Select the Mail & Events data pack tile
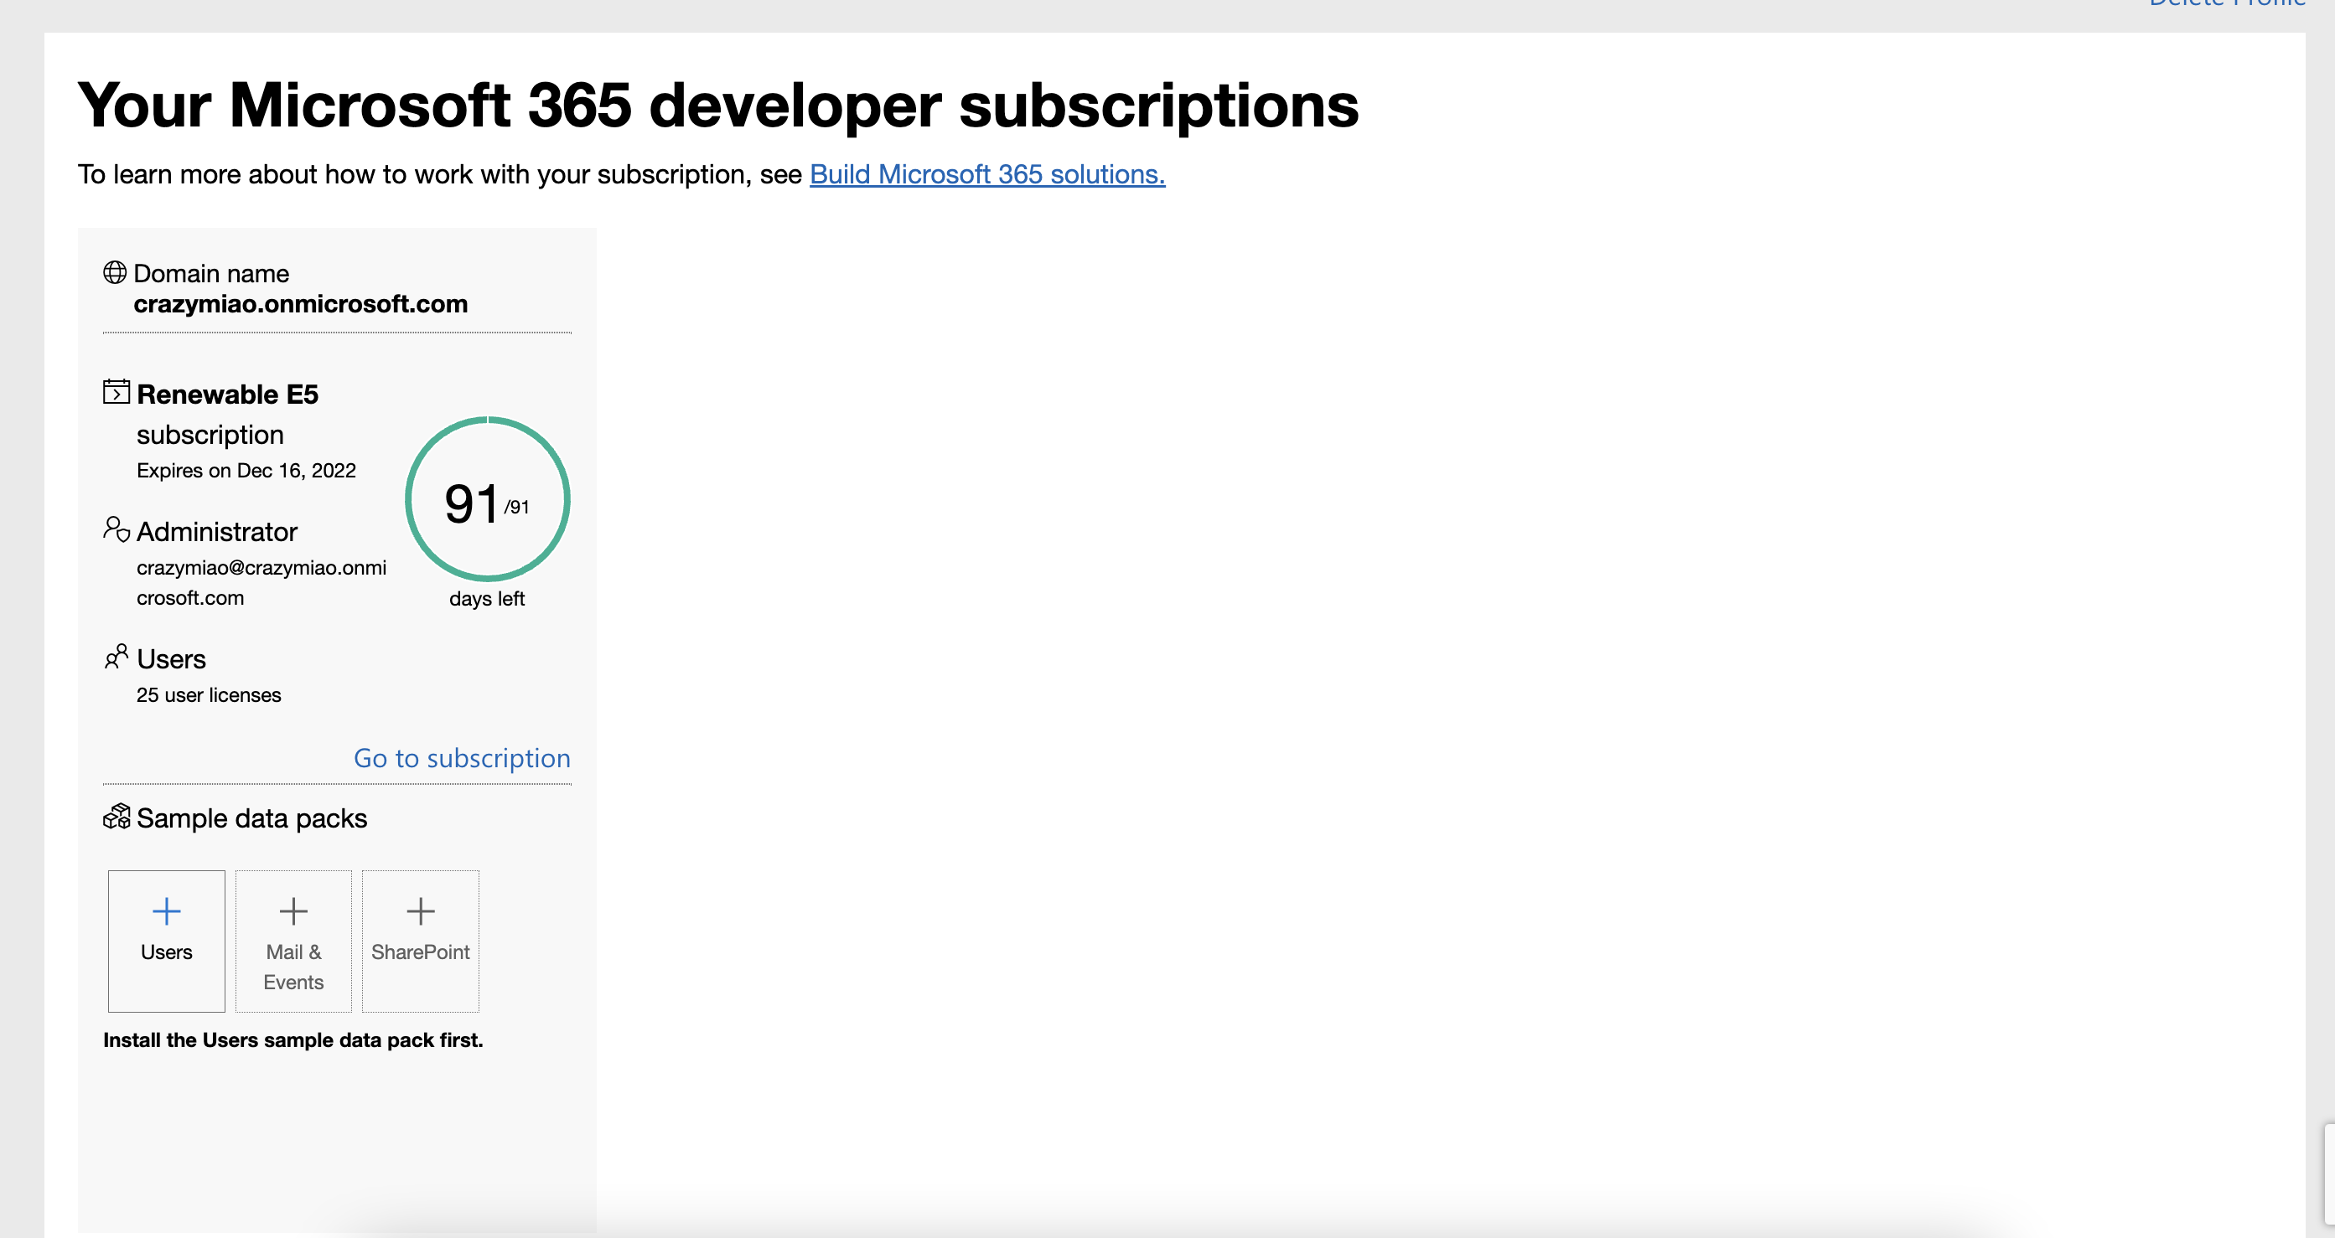Screen dimensions: 2335x1238 click(x=293, y=941)
